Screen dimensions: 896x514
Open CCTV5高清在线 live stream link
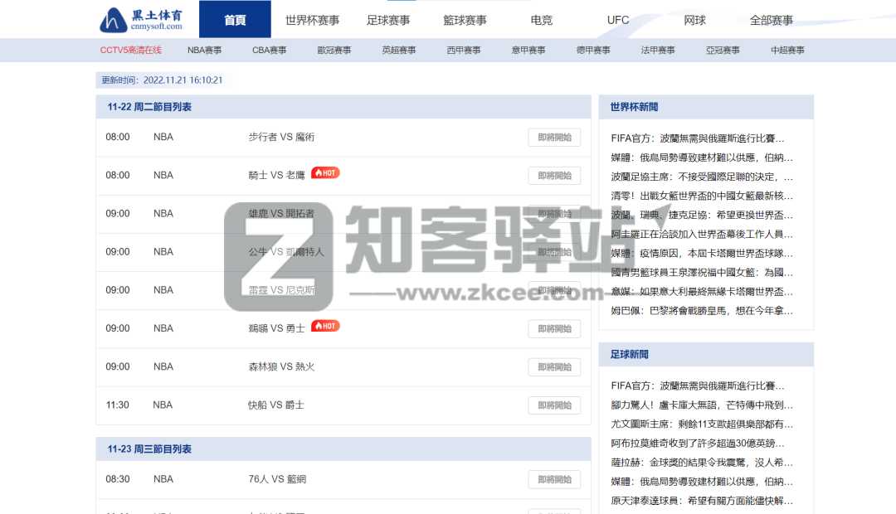[x=131, y=50]
